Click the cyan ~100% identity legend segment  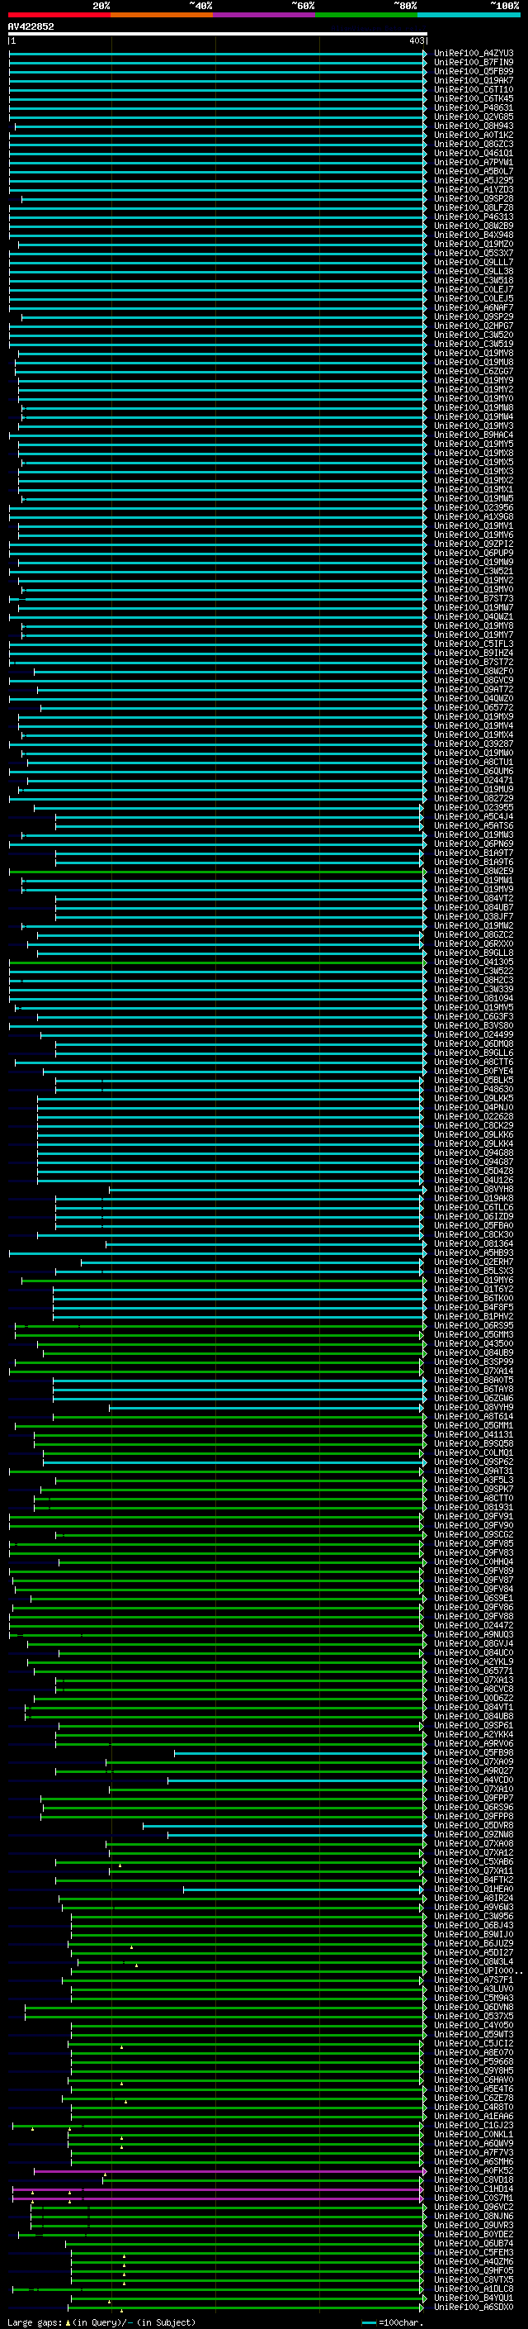469,15
